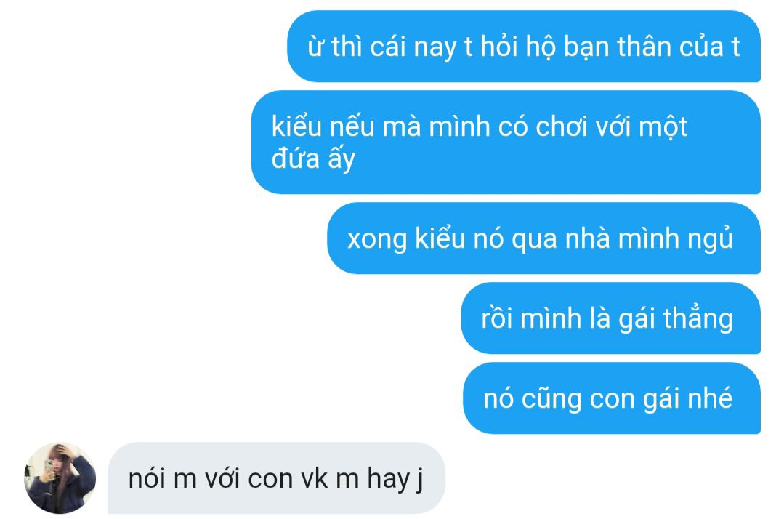Select the message starting 'kiểu nếu mà mình có chơi'
The width and height of the screenshot is (784, 519).
(x=506, y=142)
